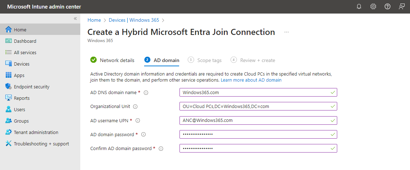Screen dimensions: 410x170
Task: Click the Confirm AD domain password field
Action: click(258, 148)
